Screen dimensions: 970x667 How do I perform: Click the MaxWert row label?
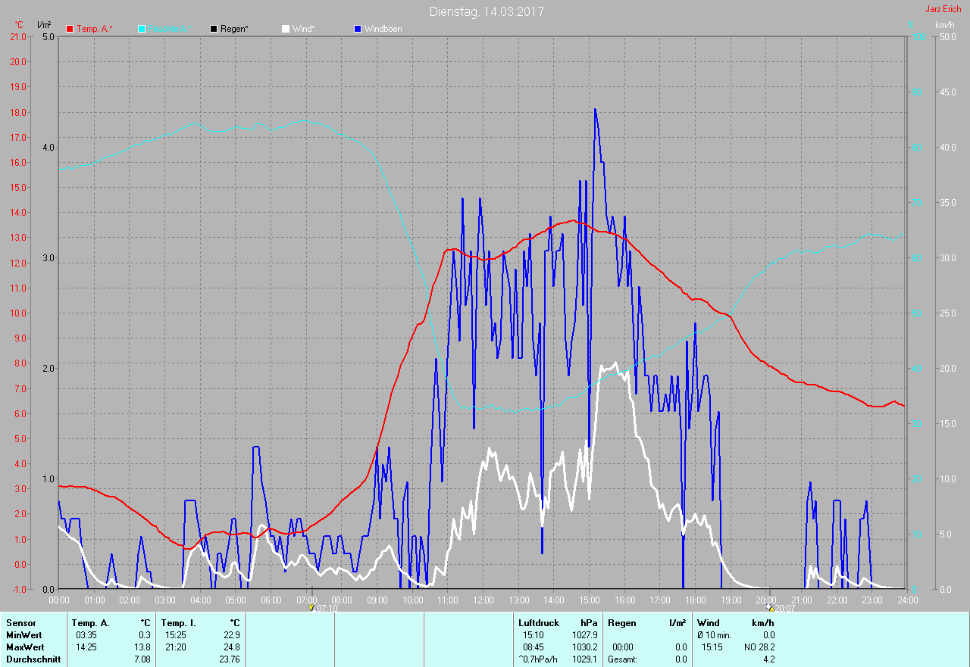point(24,647)
